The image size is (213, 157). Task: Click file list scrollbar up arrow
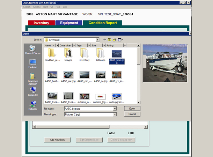click(138, 45)
